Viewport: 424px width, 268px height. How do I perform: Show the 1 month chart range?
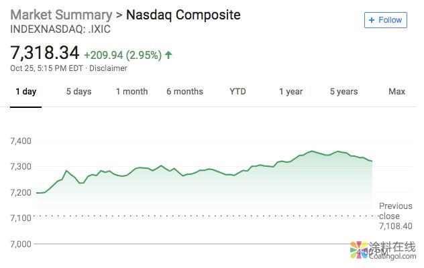[131, 92]
